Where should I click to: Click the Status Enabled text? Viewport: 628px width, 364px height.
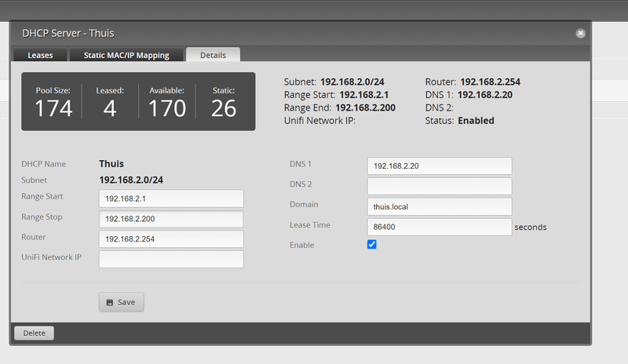click(x=476, y=121)
